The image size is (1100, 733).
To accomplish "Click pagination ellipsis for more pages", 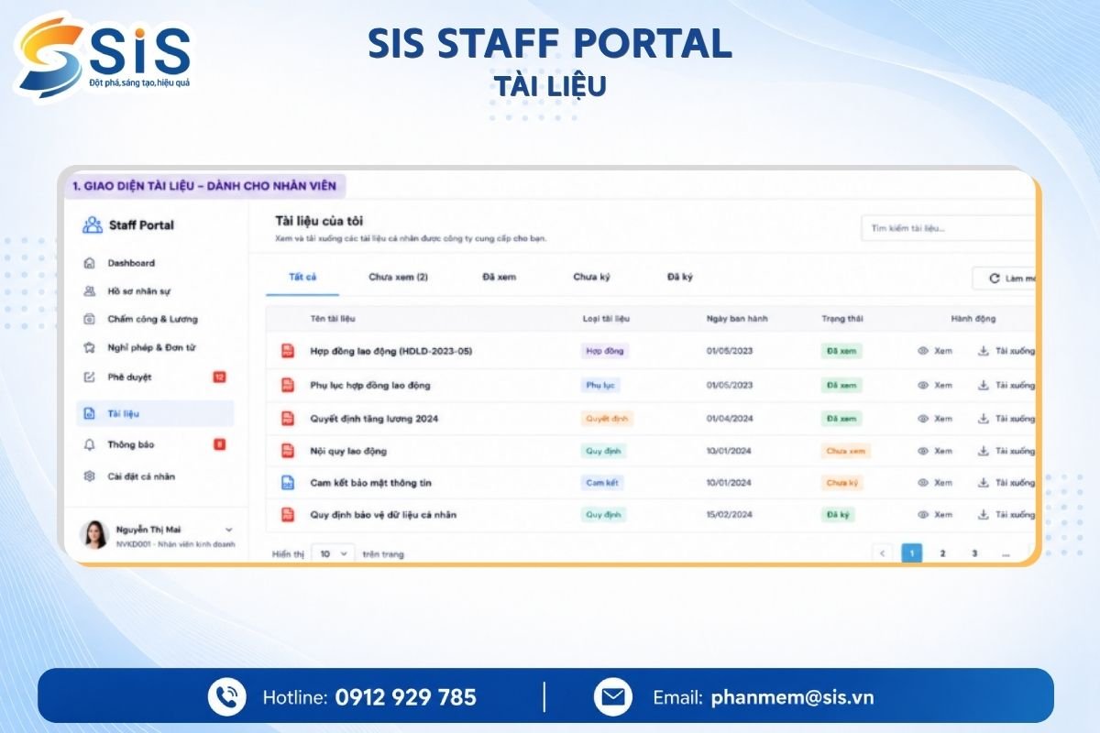I will click(x=1006, y=553).
